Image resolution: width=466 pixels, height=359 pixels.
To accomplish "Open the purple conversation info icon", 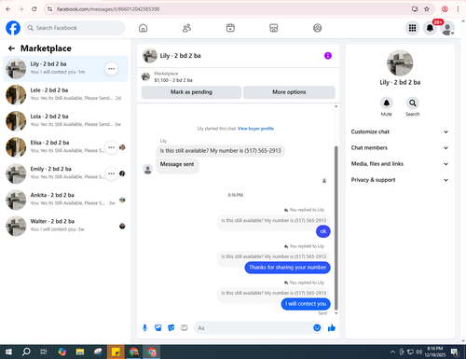I will (x=328, y=56).
